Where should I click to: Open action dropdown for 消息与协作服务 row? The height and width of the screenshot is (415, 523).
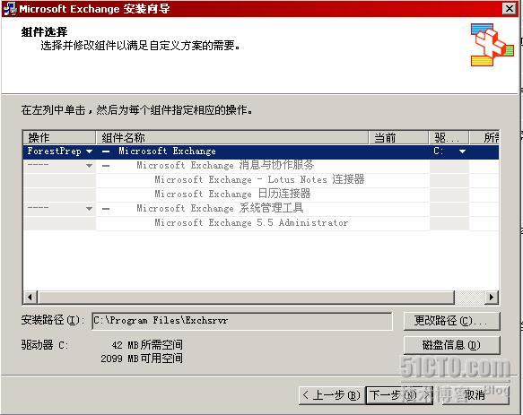[89, 166]
